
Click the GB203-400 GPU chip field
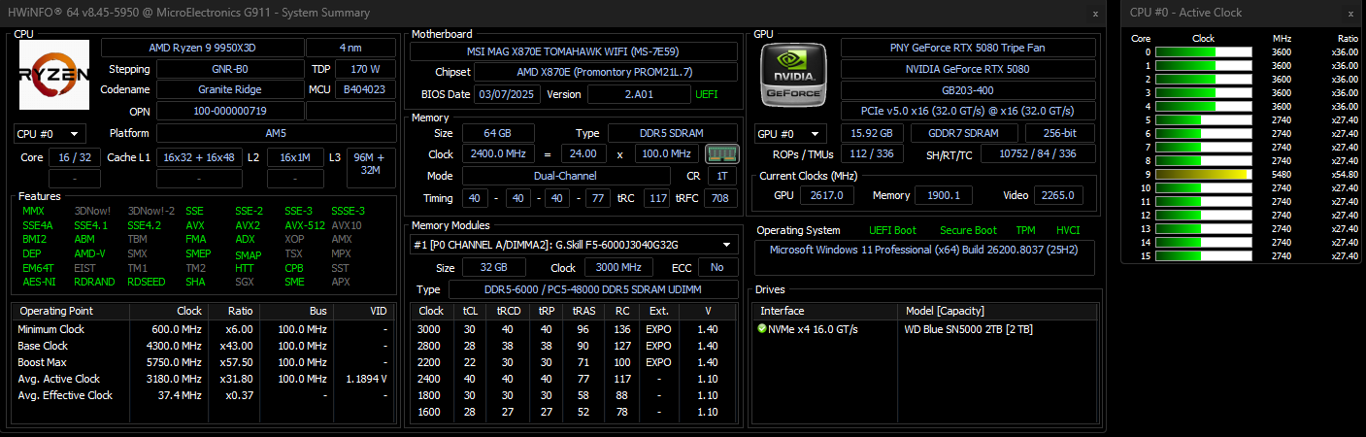click(x=968, y=90)
